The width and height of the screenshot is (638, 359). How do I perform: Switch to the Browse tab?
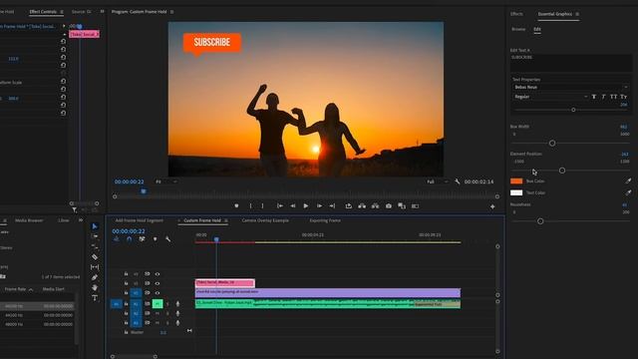[x=518, y=29]
